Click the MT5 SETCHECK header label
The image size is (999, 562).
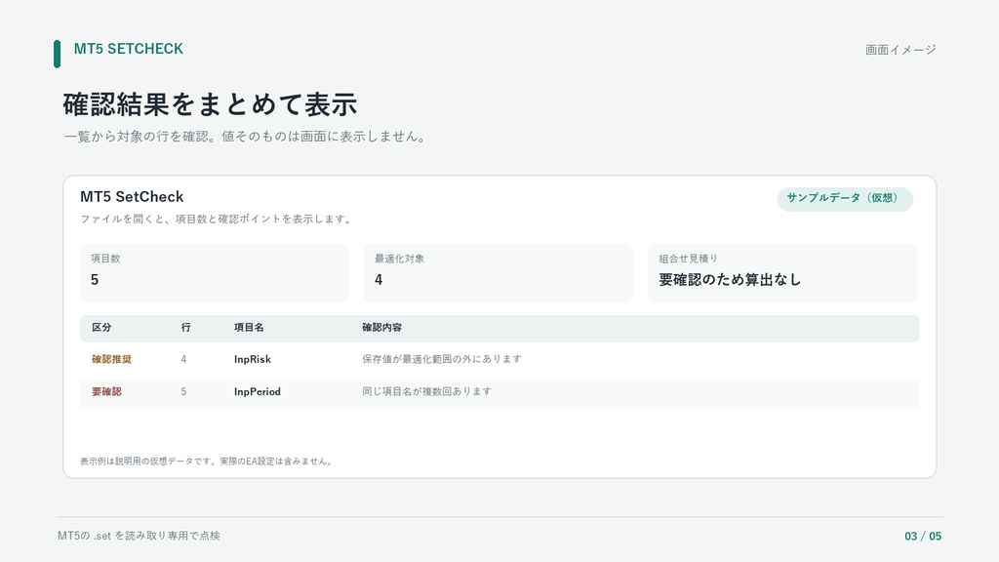point(128,49)
